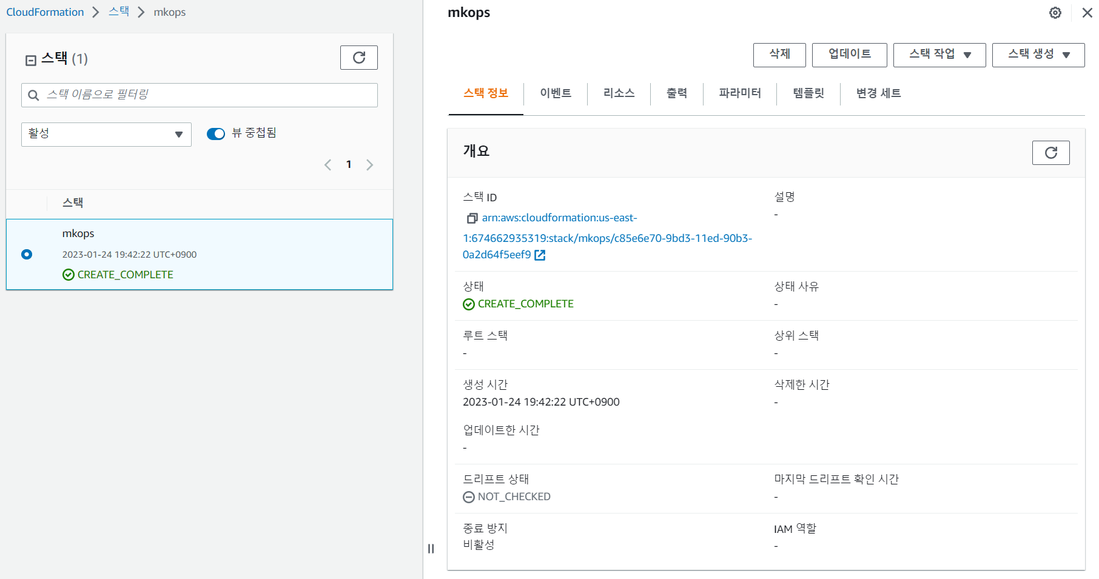Screen dimensions: 1099x579
Task: Open stack ARN external link icon
Action: (540, 255)
